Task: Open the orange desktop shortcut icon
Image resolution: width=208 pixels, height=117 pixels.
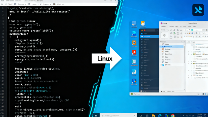Action: point(134,43)
